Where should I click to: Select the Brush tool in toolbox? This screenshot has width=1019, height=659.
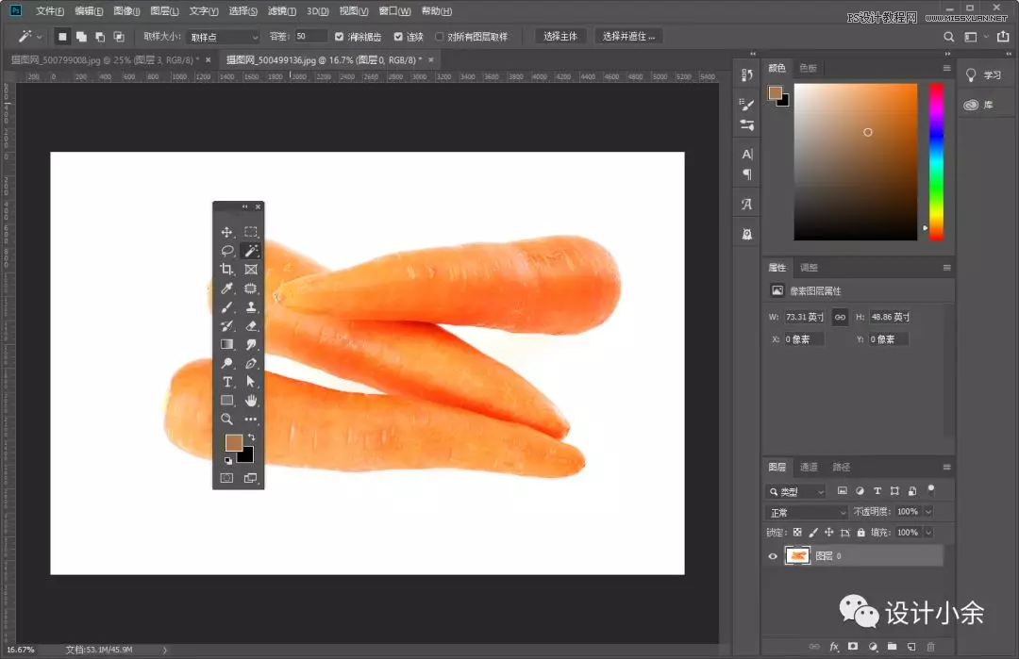[226, 306]
